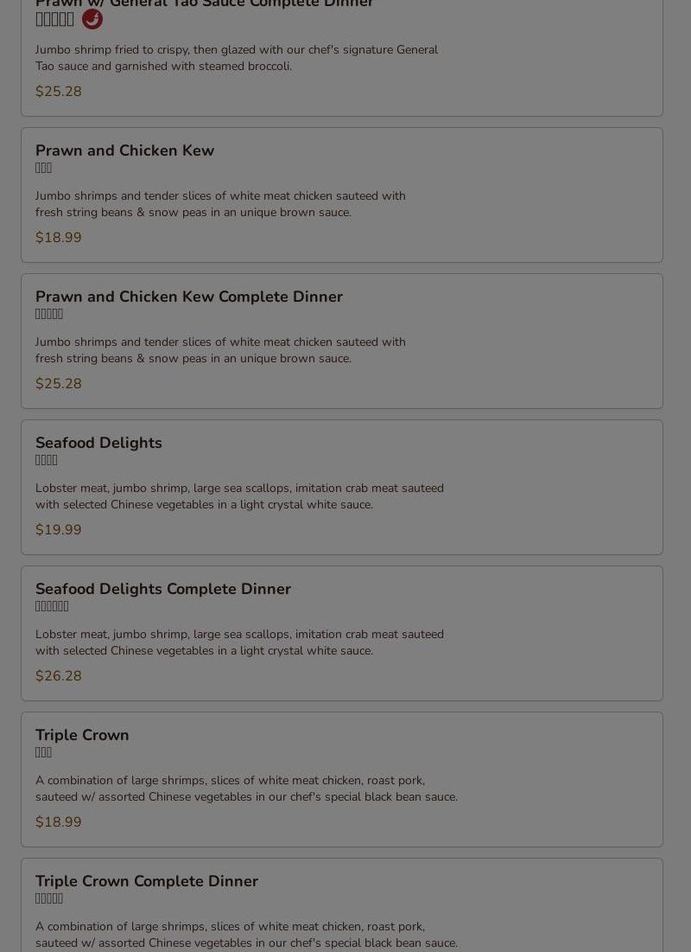This screenshot has width=691, height=952.
Task: Click the Prawn and Chicken Kew description text
Action: 220,204
